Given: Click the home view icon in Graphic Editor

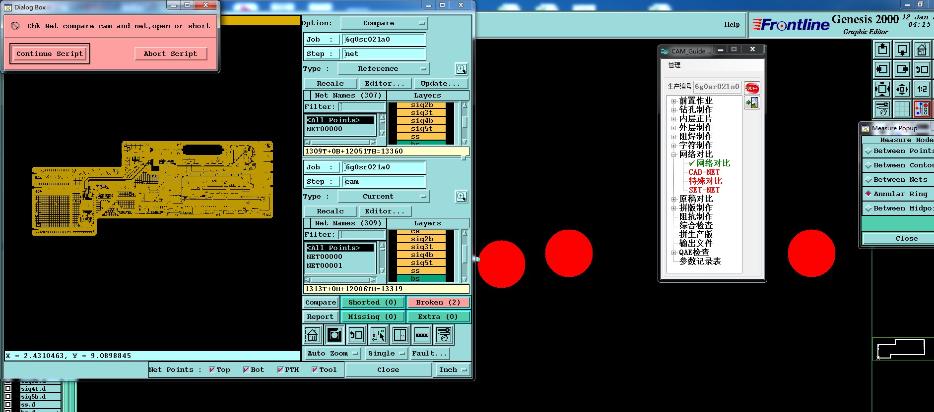Looking at the screenshot, I should pos(922,50).
